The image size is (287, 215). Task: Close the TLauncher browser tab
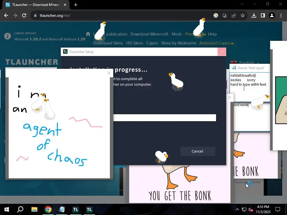tap(65, 5)
